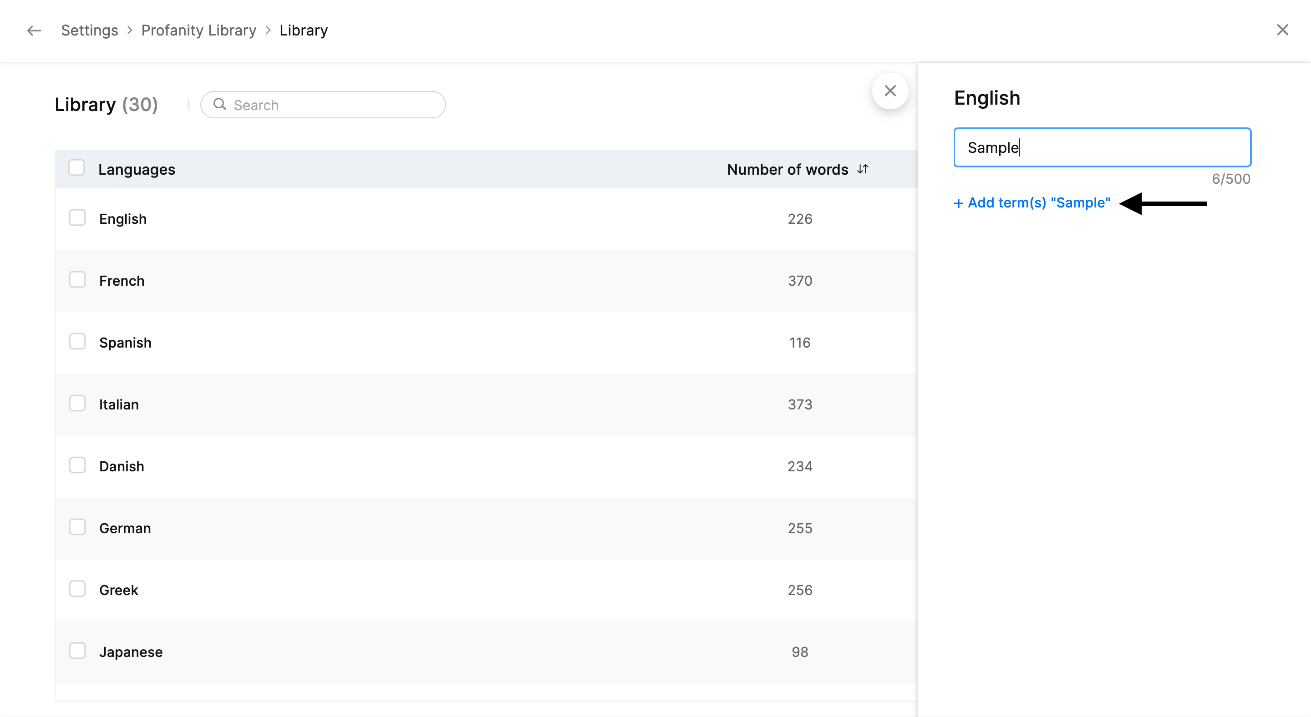Screen dimensions: 1311x717
Task: Sort by Number of words arrows
Action: coord(863,169)
